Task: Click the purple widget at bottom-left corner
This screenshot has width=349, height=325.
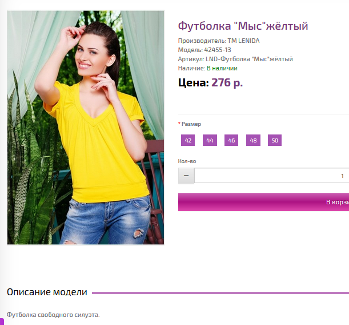Action: point(2,322)
